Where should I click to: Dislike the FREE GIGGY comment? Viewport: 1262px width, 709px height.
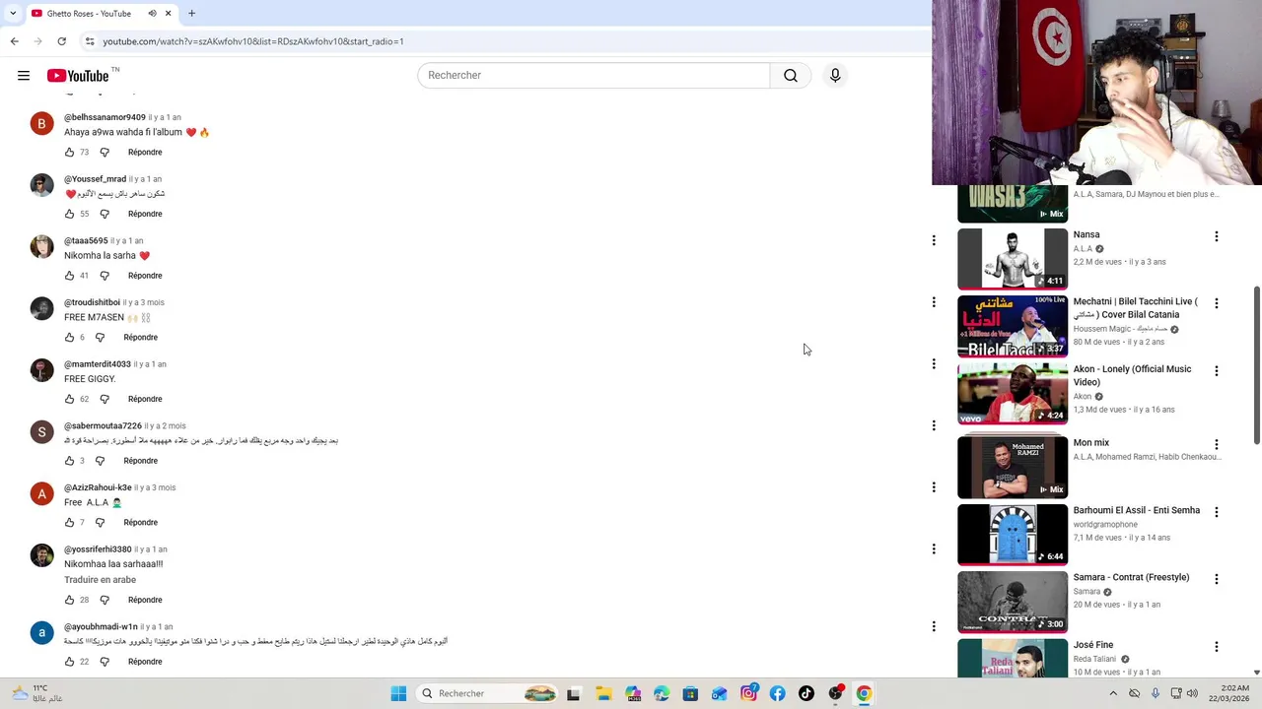[x=105, y=399]
